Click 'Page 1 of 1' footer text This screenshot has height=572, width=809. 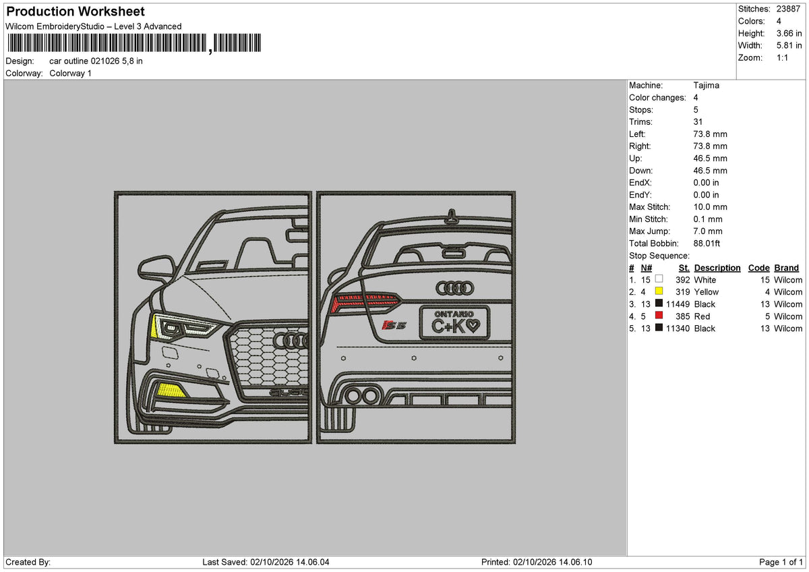tap(781, 562)
